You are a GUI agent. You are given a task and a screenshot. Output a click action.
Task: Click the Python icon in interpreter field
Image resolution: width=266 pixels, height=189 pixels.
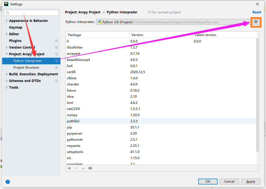click(x=100, y=22)
